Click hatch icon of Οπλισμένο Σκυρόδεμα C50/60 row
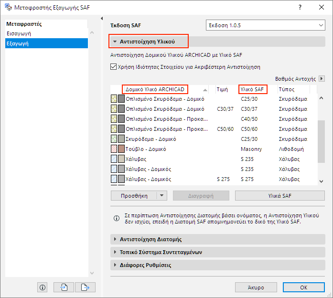This screenshot has width=333, height=298. click(114, 129)
